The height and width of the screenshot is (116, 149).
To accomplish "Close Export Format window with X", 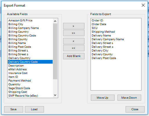I will click(143, 5).
